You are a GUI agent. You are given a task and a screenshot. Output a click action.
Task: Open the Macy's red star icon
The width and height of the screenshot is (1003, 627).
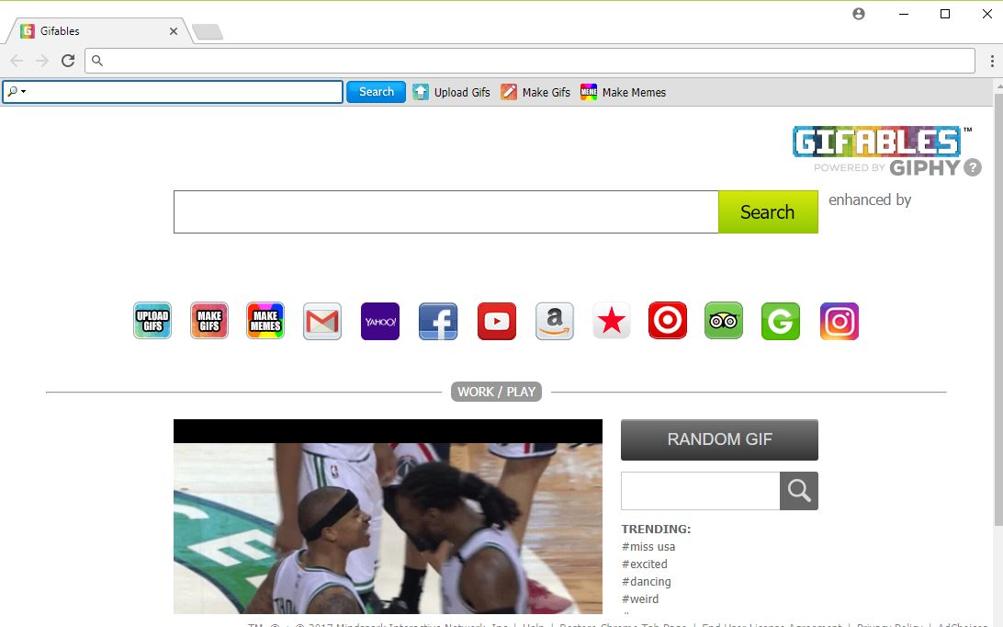pos(612,320)
